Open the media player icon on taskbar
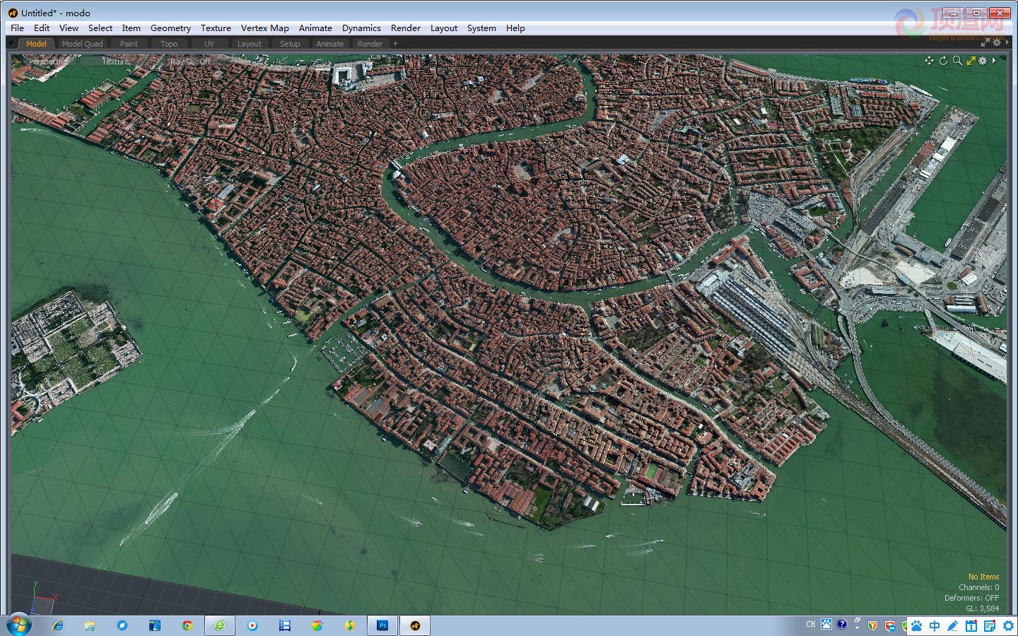Screen dimensions: 1018x636 [252, 625]
